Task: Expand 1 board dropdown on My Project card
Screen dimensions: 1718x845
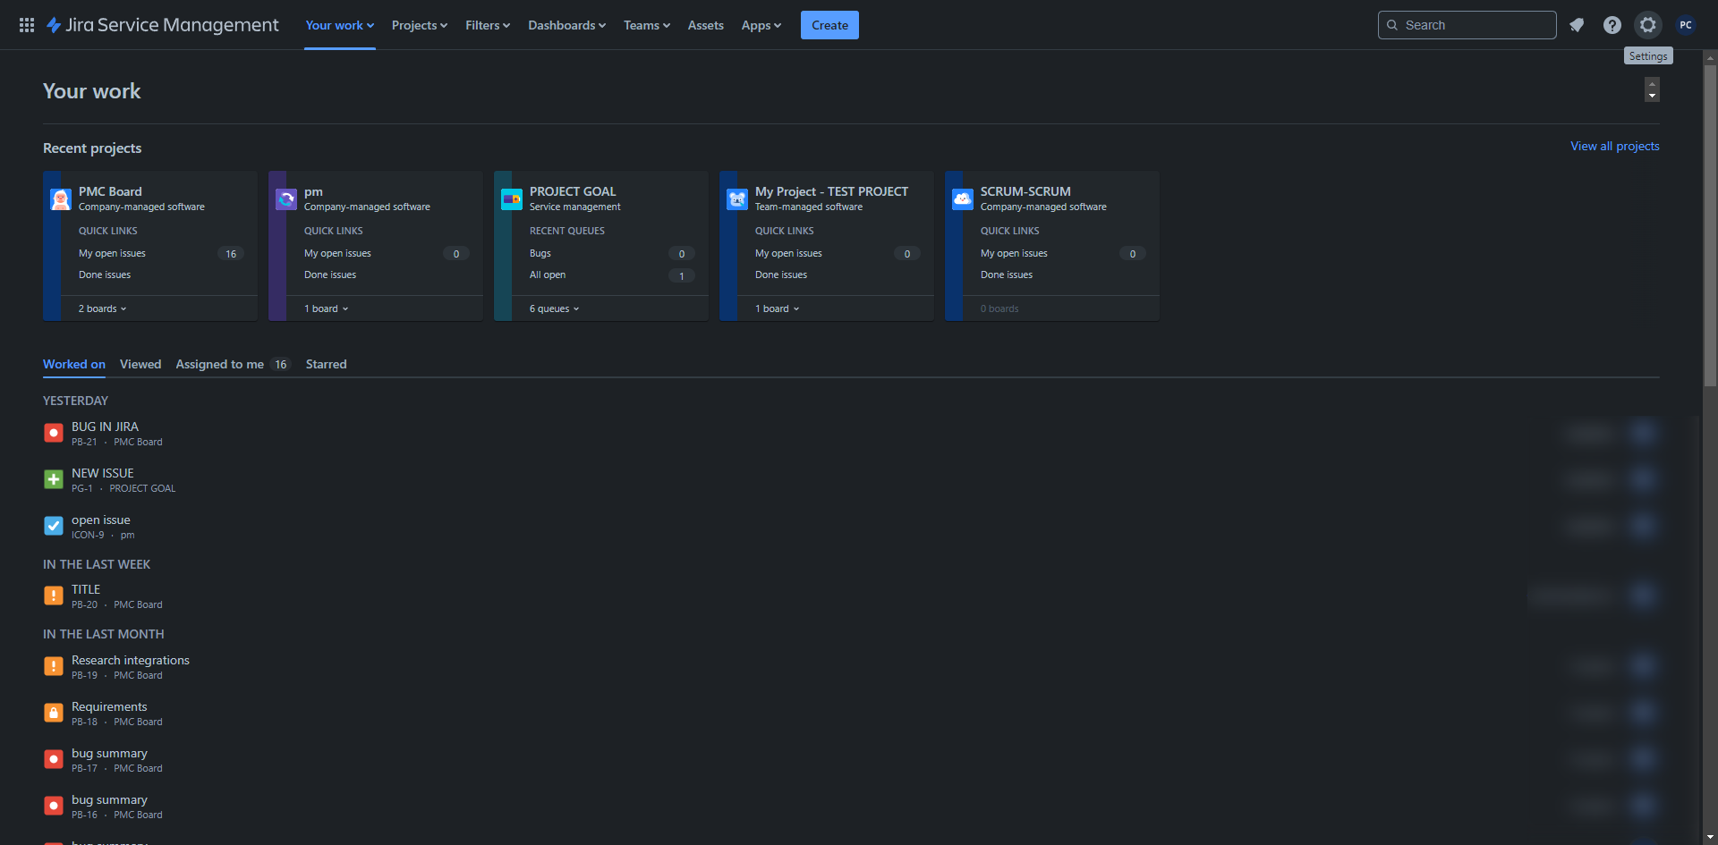Action: click(778, 308)
